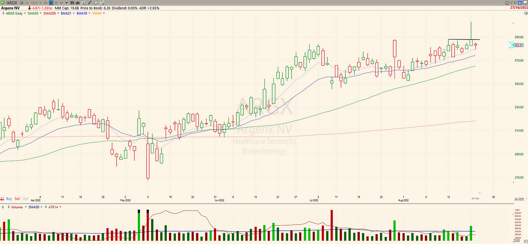
Task: Click the share dots icon
Action: click(x=102, y=3)
